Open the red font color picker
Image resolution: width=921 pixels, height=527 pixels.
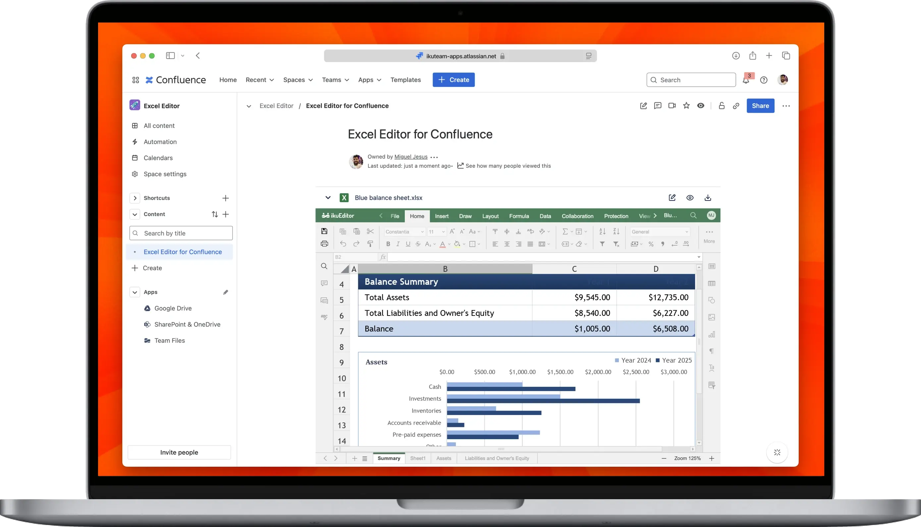445,244
